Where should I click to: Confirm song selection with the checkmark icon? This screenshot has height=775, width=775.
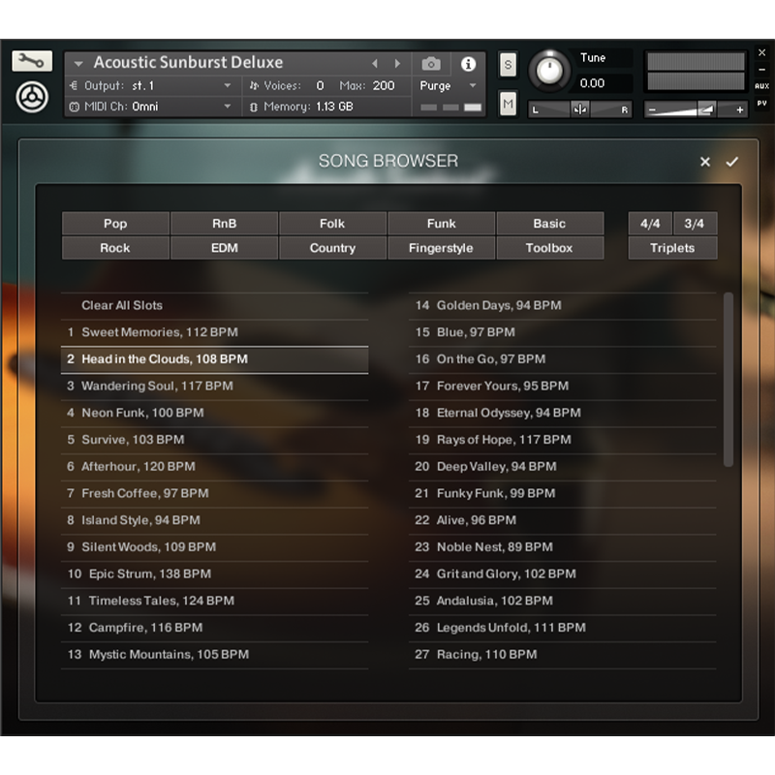click(x=732, y=162)
